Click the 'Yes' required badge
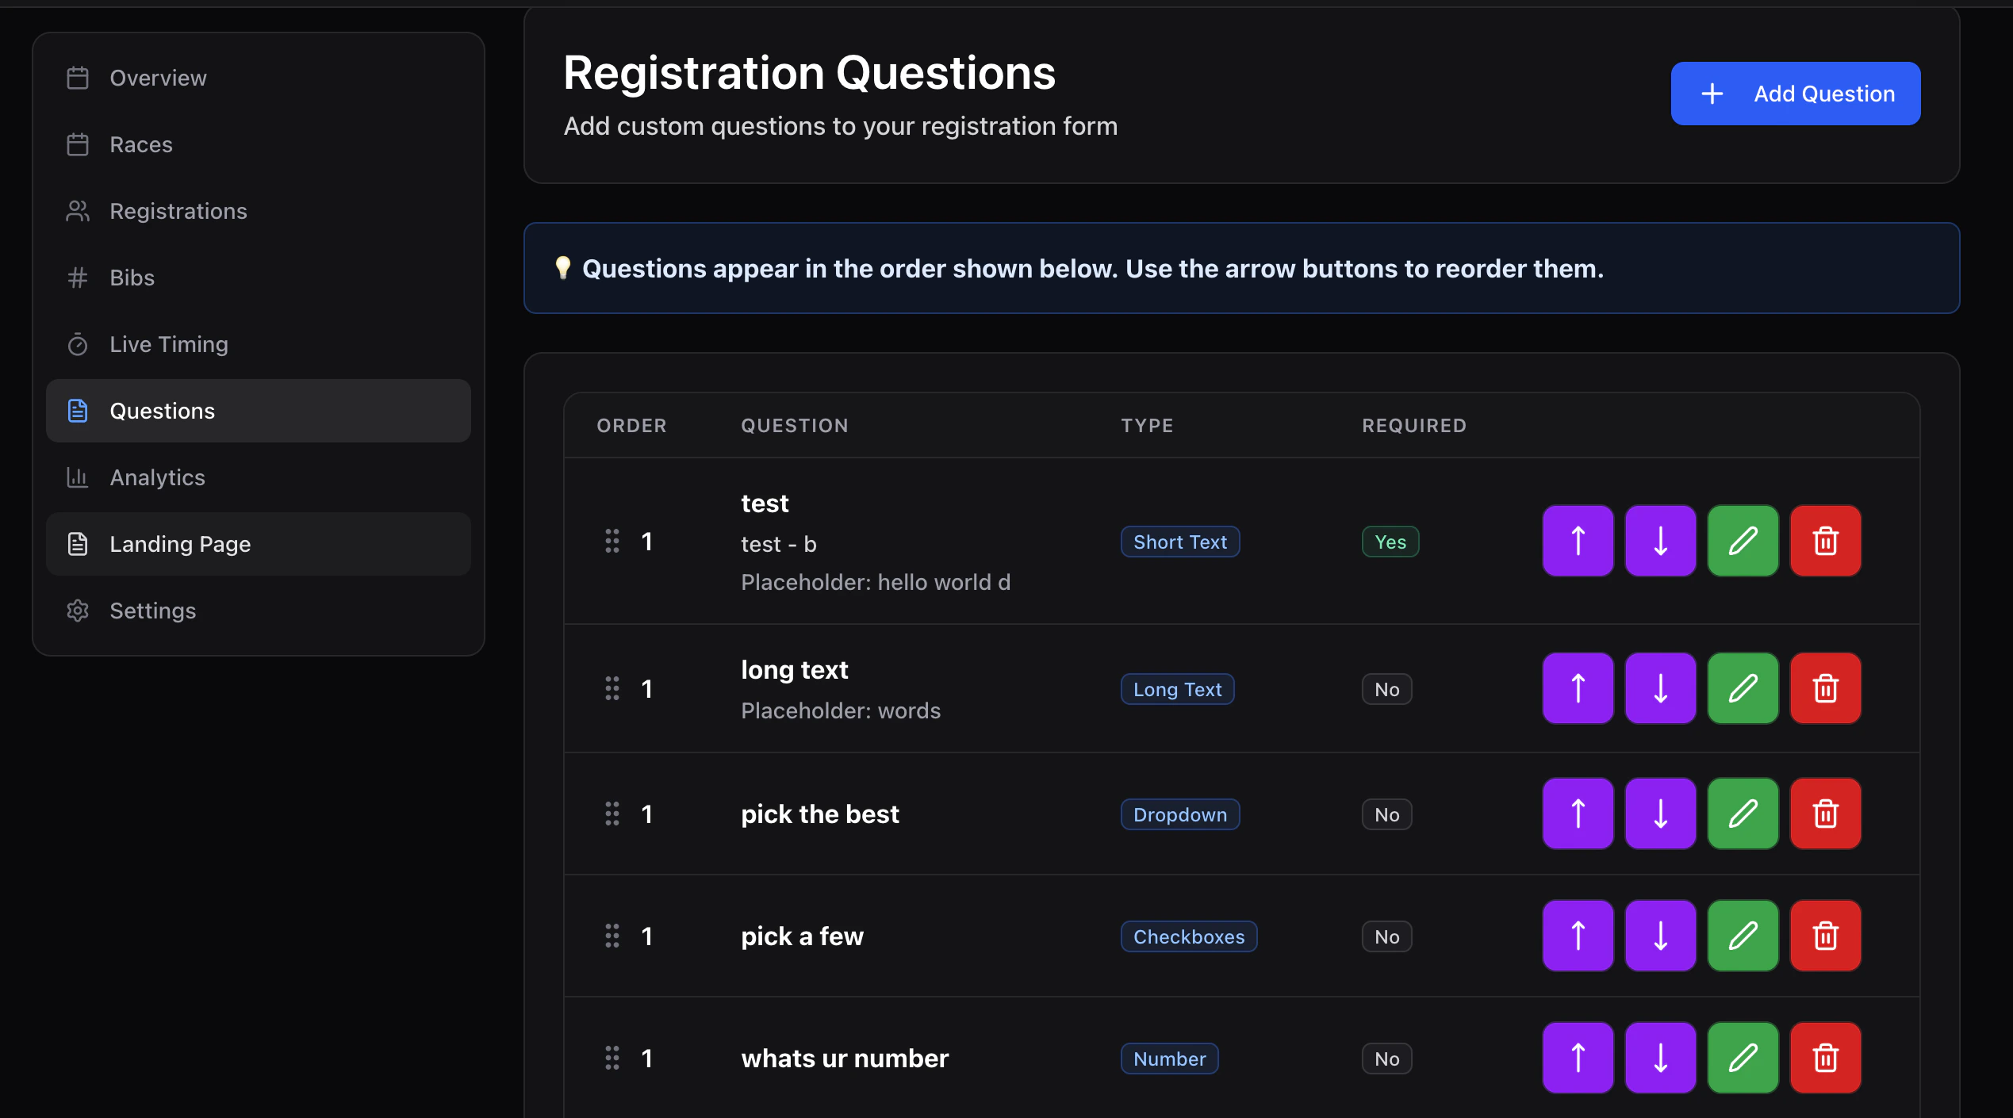Viewport: 2013px width, 1118px height. (1390, 542)
